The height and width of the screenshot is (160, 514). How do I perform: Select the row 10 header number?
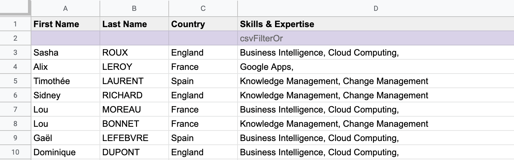(15, 152)
